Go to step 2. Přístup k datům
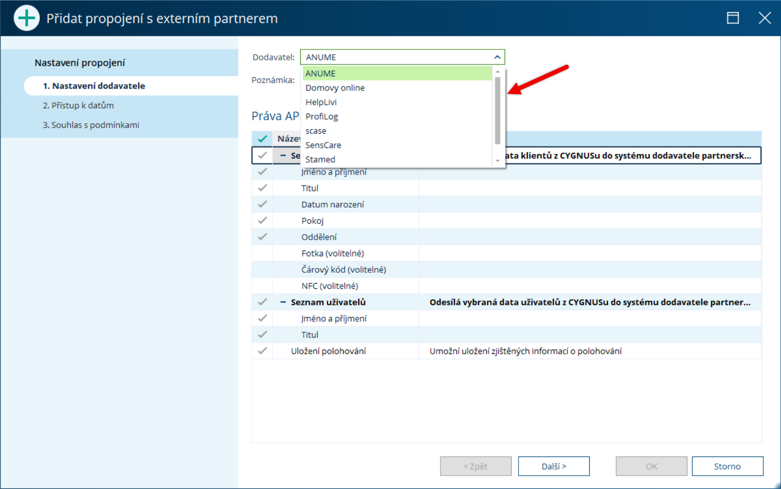 (78, 105)
